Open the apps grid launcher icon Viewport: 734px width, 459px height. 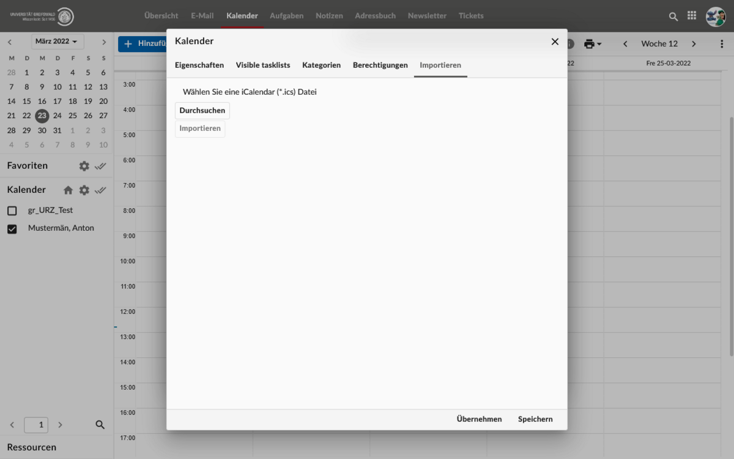pos(692,17)
